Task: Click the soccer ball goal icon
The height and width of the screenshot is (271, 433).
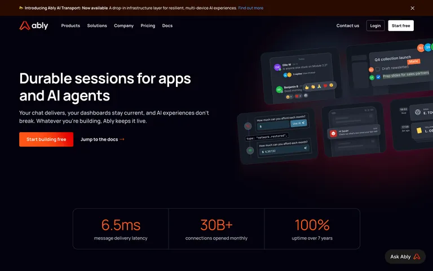Action: 418,112
